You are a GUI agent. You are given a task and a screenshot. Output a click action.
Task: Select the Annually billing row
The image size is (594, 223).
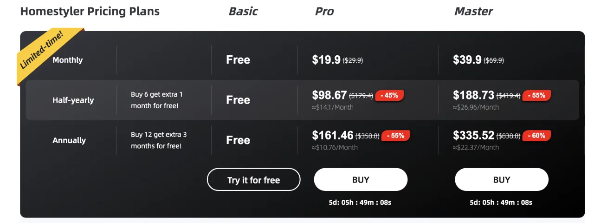[69, 140]
